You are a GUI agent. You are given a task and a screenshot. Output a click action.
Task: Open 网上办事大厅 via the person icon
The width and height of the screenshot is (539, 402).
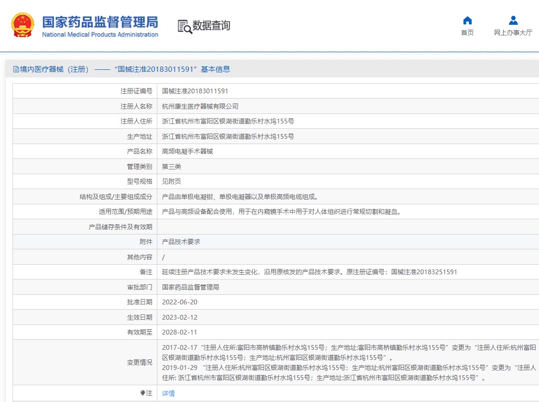tap(513, 21)
